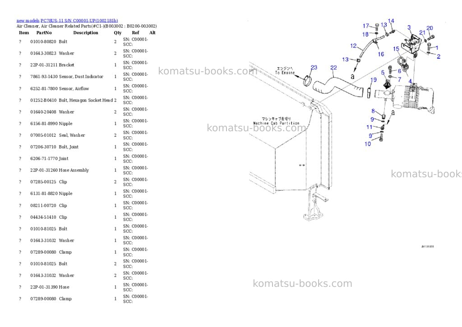The height and width of the screenshot is (327, 462).
Task: Click the 'To Engine' diagram label
Action: 285,73
